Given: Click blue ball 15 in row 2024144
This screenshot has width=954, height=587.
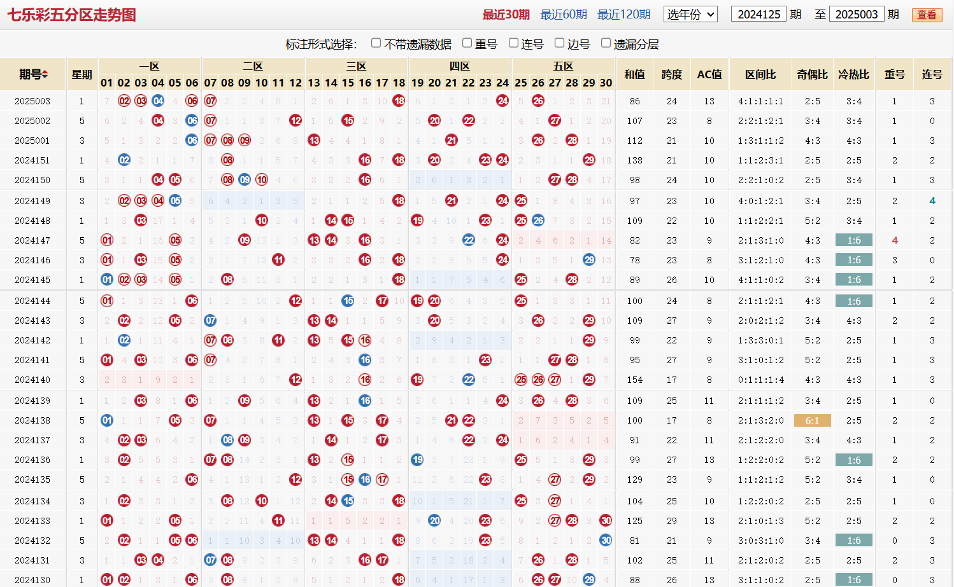Looking at the screenshot, I should [x=348, y=300].
